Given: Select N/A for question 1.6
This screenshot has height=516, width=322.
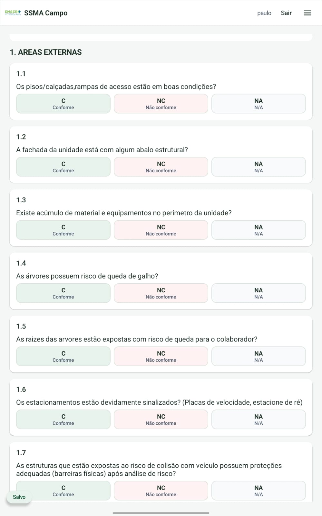Looking at the screenshot, I should click(259, 420).
